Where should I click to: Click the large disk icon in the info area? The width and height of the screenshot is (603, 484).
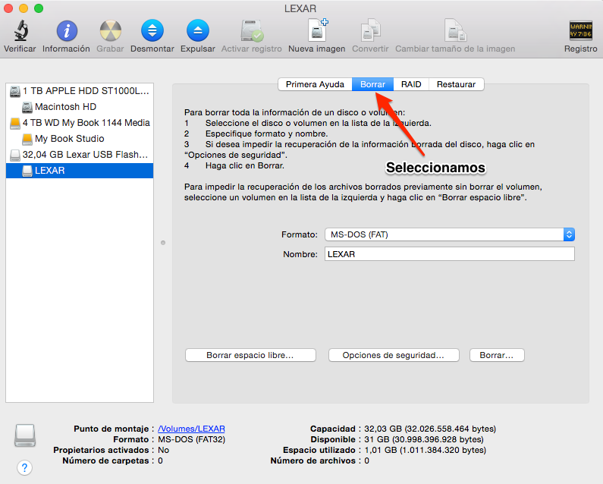pyautogui.click(x=25, y=435)
